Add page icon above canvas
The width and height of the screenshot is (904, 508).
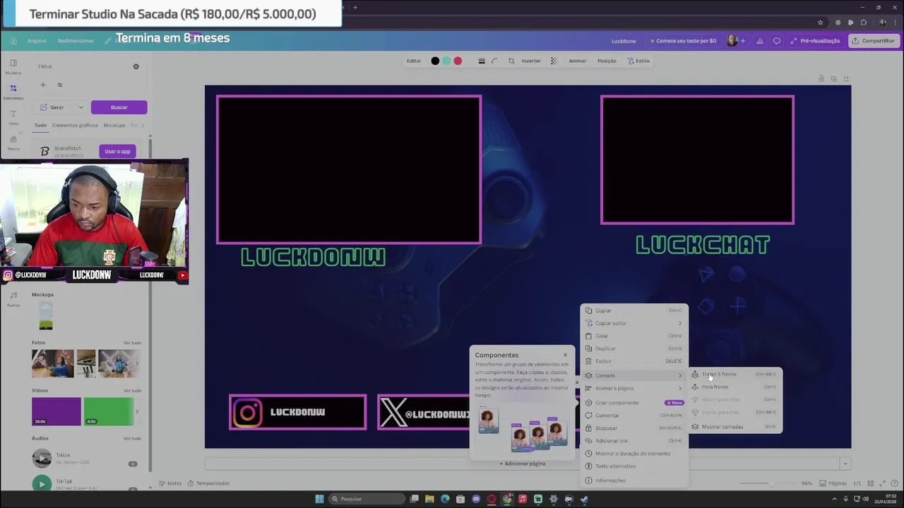[x=846, y=78]
